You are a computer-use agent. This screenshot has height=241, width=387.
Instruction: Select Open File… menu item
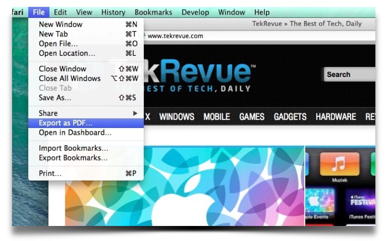click(86, 44)
